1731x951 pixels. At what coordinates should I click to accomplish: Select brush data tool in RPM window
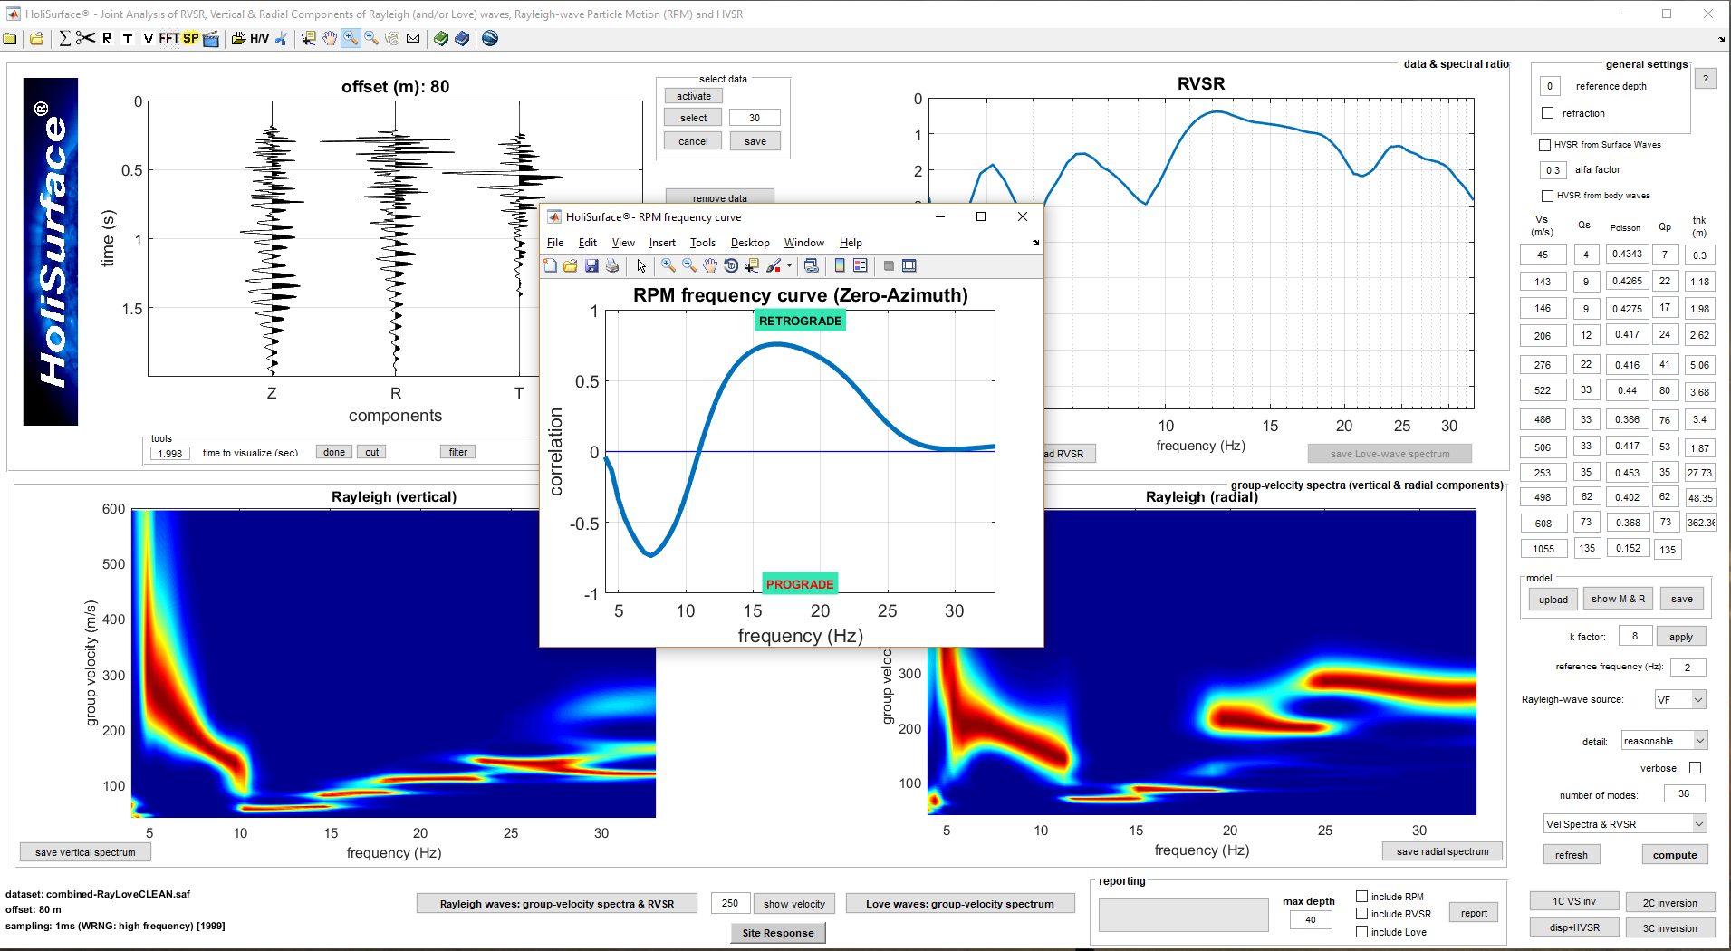[774, 265]
